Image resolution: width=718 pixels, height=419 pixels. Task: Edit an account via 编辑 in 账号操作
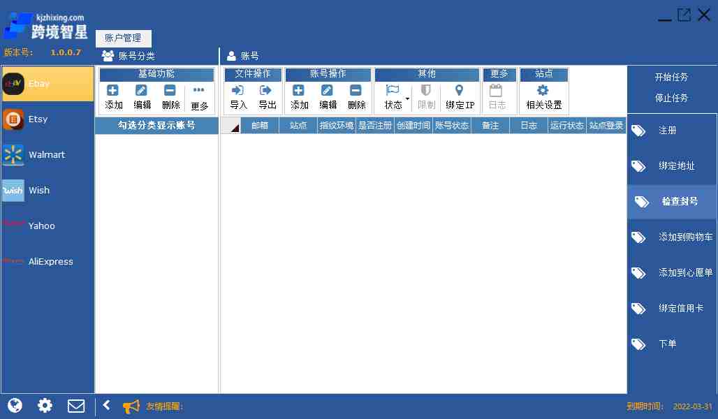(328, 97)
